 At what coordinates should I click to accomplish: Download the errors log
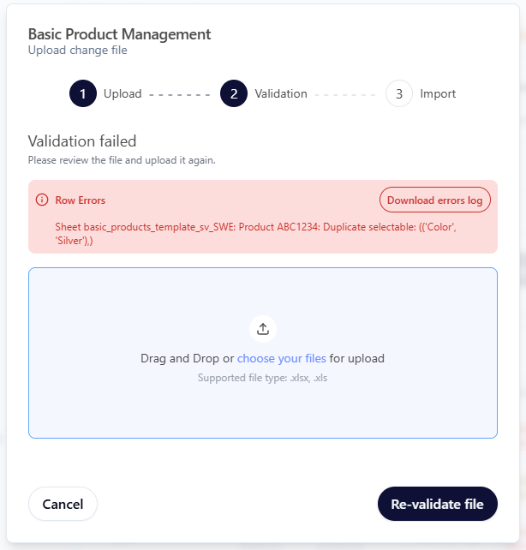tap(435, 200)
